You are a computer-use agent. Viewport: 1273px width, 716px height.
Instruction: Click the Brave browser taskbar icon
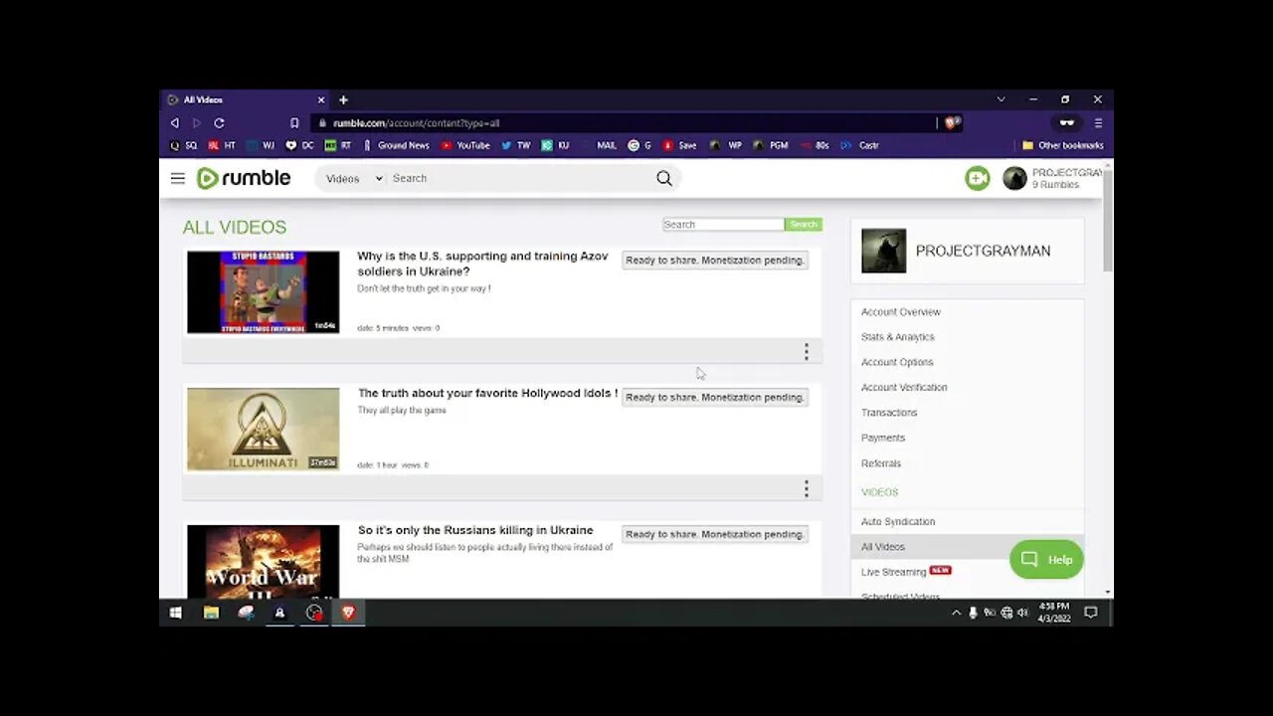click(348, 613)
